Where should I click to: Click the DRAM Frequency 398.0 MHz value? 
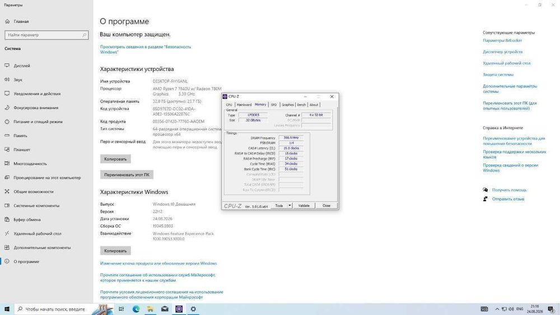coord(291,138)
